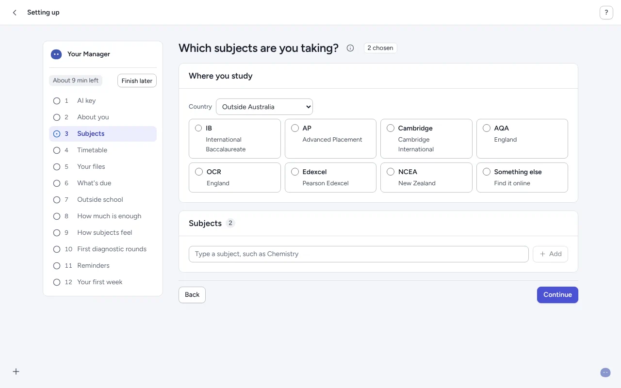This screenshot has height=388, width=621.
Task: Click the Where you study heading
Action: point(221,76)
